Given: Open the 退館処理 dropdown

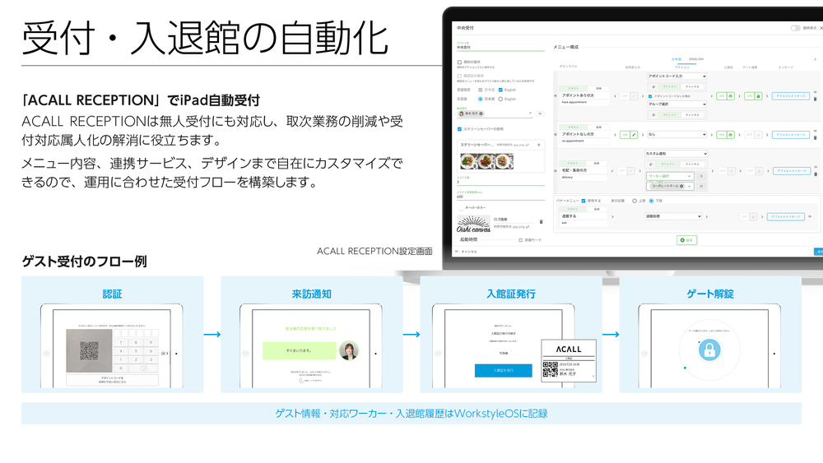Looking at the screenshot, I should [x=673, y=216].
